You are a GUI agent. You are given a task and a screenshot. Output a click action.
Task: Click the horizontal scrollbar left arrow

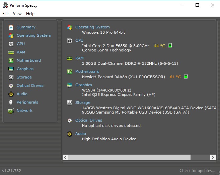point(65,157)
